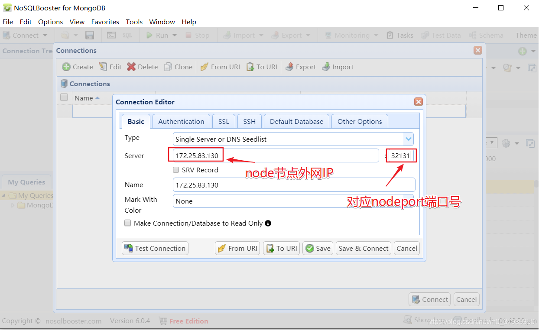
Task: Close the Connections dialog
Action: click(x=478, y=50)
